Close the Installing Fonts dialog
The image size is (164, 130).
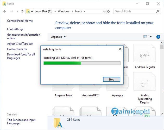[x=120, y=49]
